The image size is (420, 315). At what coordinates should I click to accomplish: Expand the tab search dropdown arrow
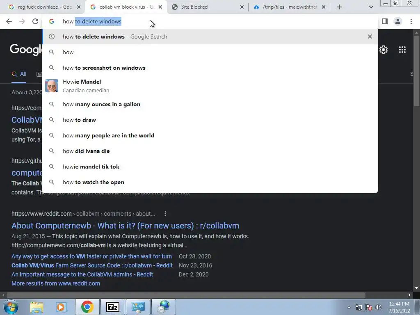click(371, 7)
